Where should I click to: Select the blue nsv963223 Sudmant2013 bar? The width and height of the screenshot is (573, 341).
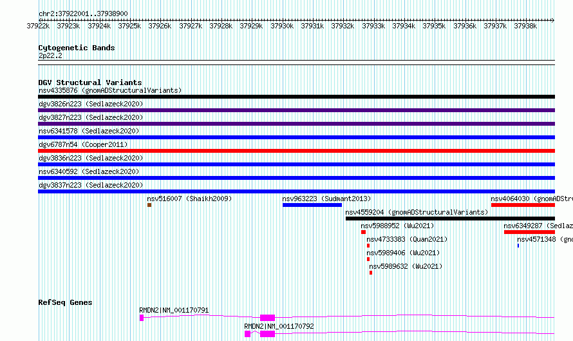click(x=312, y=205)
